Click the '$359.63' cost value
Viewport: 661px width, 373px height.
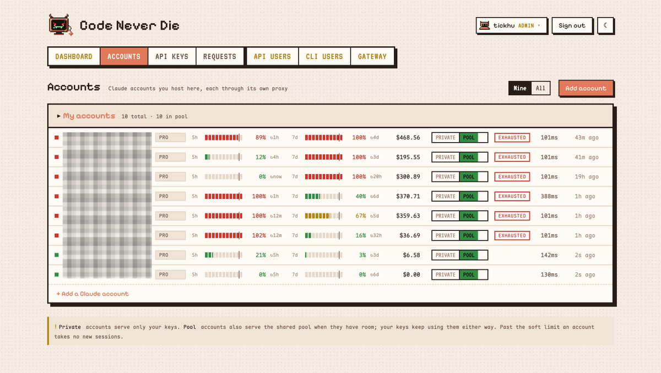[x=408, y=216]
